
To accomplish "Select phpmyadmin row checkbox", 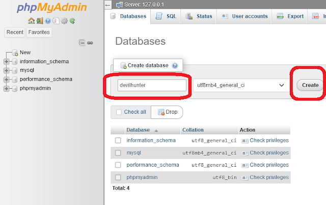I will pos(118,177).
